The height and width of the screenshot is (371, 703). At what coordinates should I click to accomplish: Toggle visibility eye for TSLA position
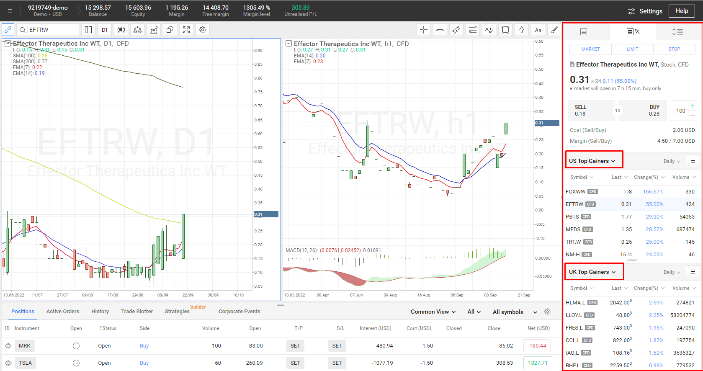point(8,363)
